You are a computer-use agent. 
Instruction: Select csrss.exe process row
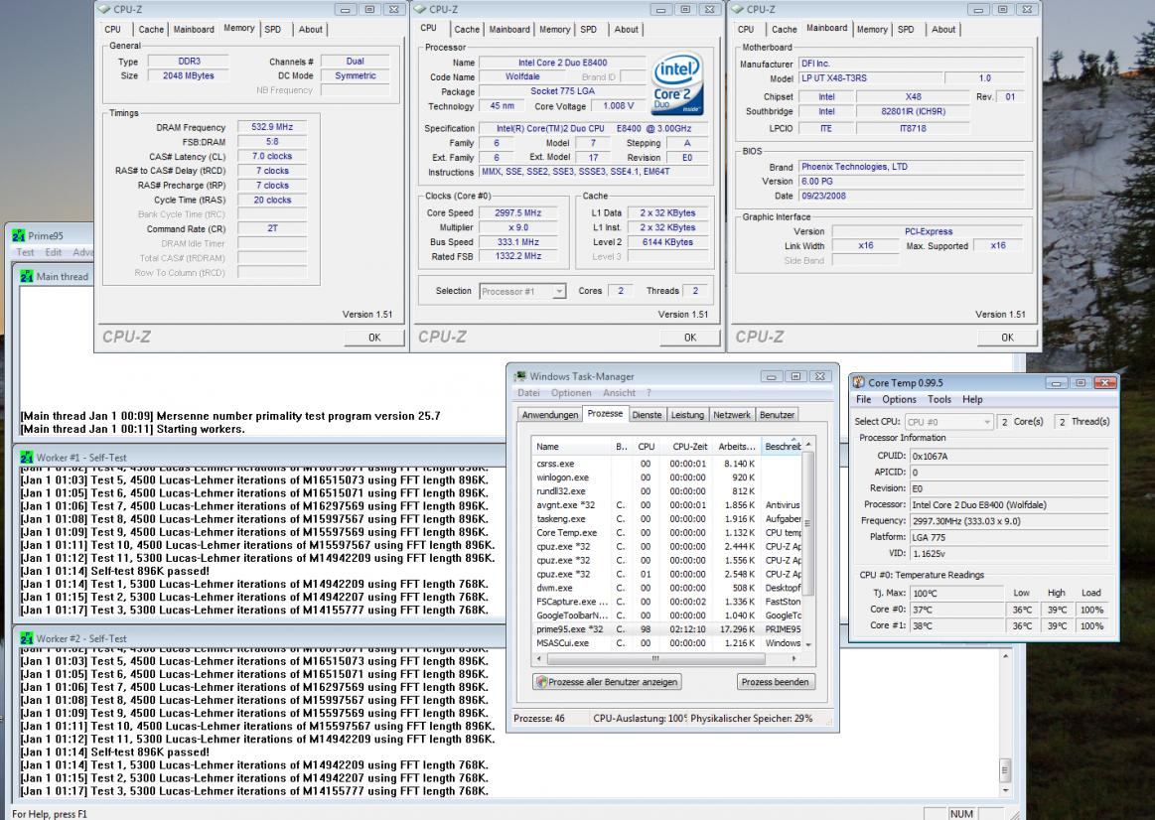(667, 464)
